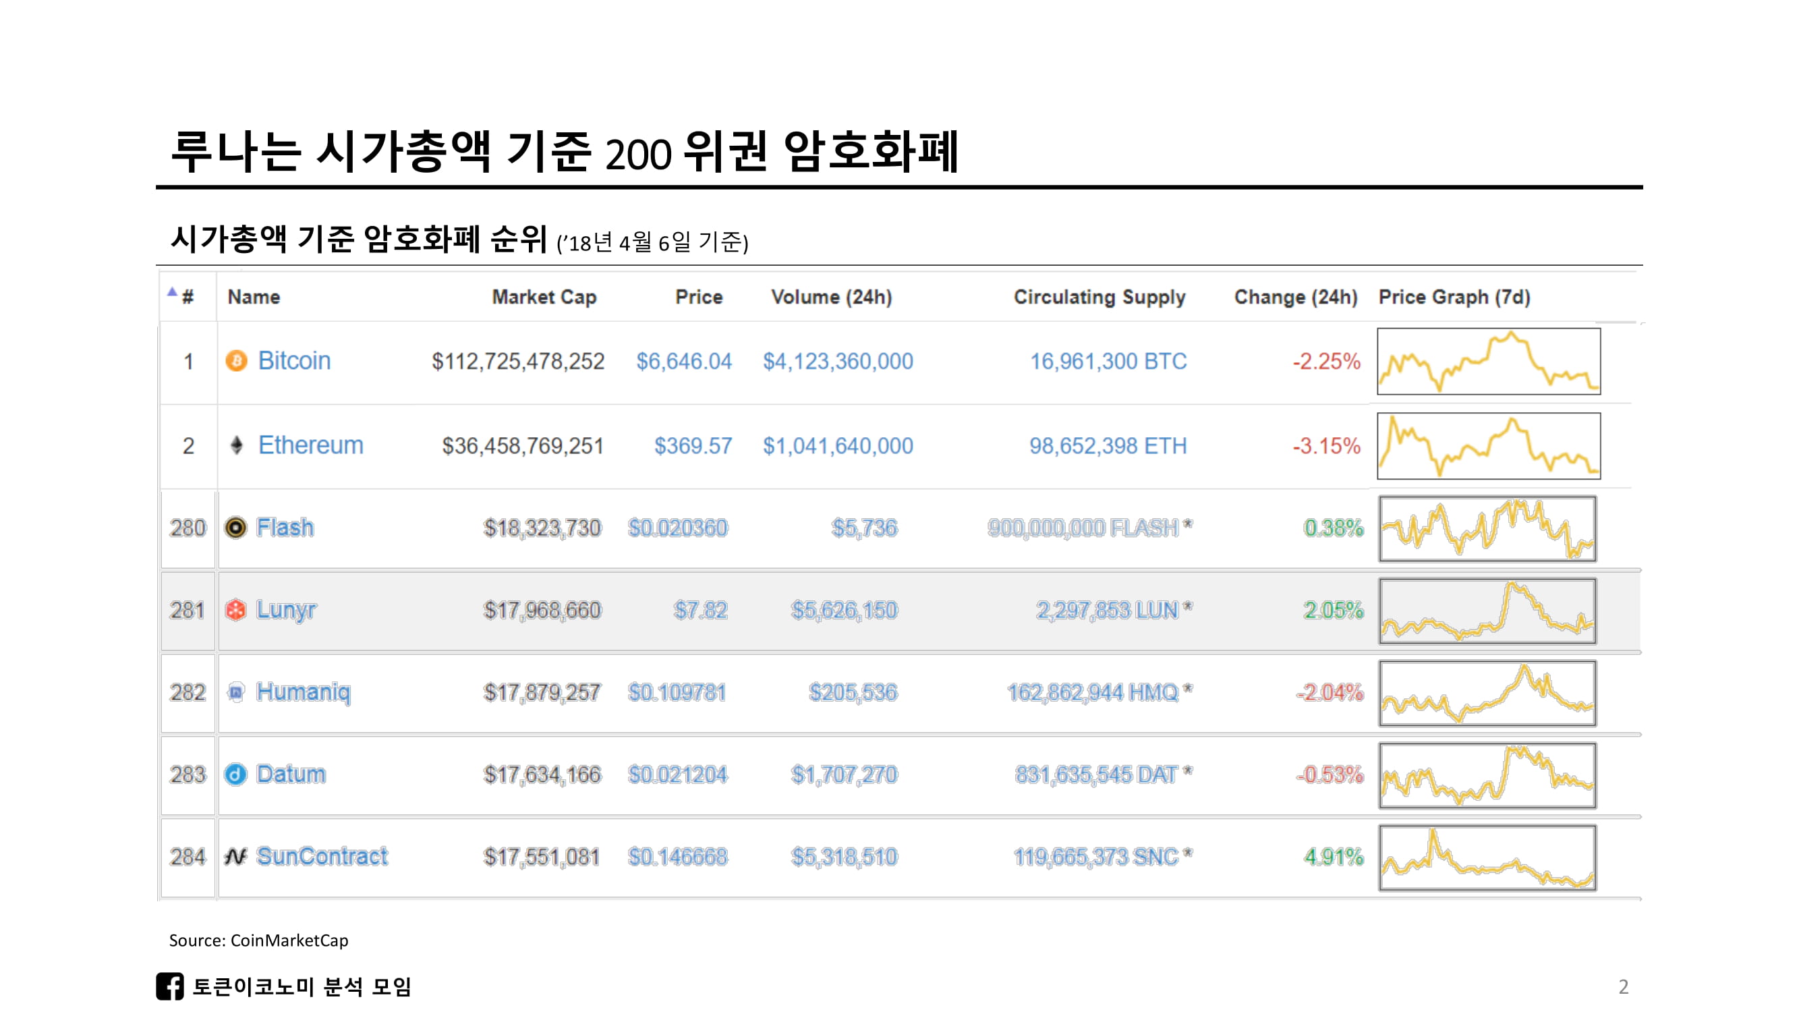Open Lunyr's 7-day price graph thumbnail
Viewport: 1799px width, 1012px height.
pos(1487,611)
